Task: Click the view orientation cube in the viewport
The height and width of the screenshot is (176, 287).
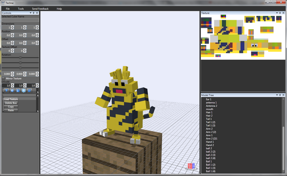Action: coord(191,166)
